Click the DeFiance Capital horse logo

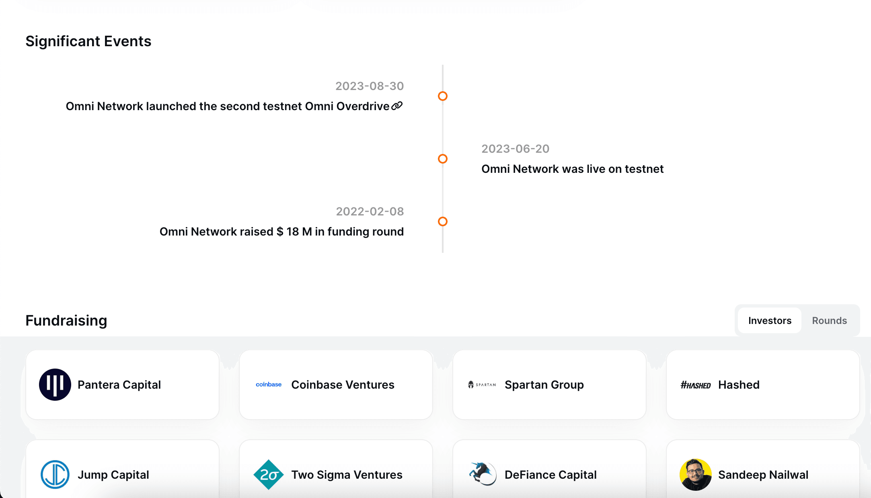(x=482, y=474)
